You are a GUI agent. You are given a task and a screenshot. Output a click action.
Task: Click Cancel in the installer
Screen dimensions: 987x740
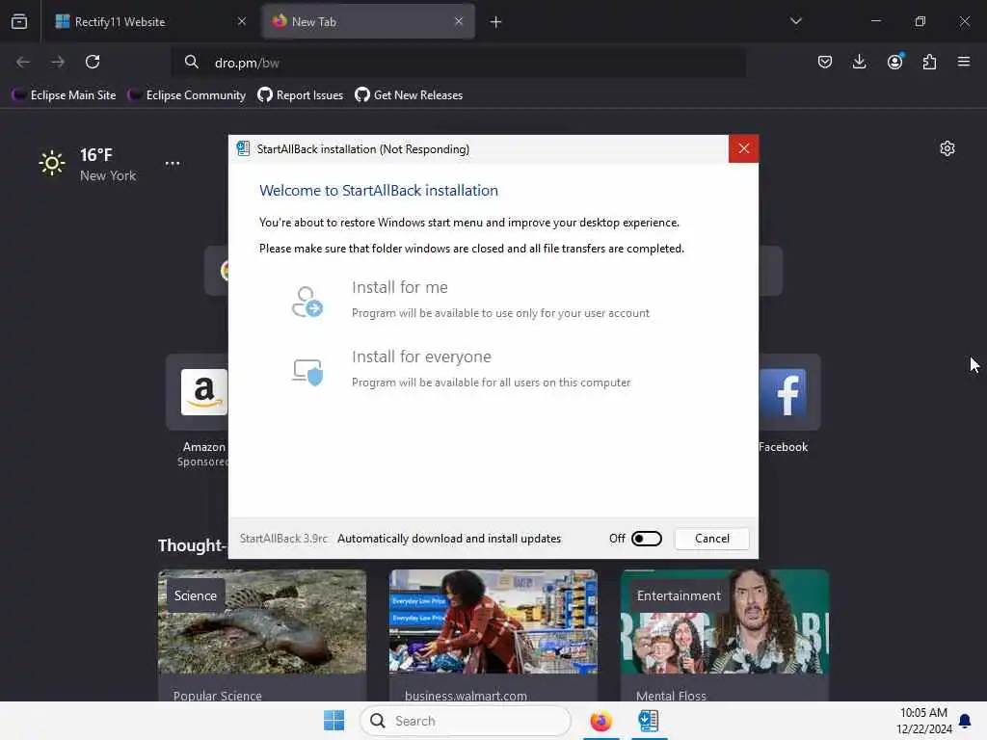click(712, 539)
